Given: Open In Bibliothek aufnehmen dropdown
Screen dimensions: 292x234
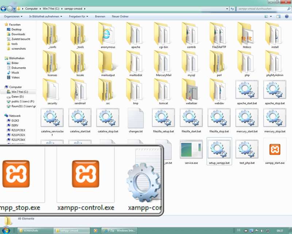Looking at the screenshot, I should 45,16.
